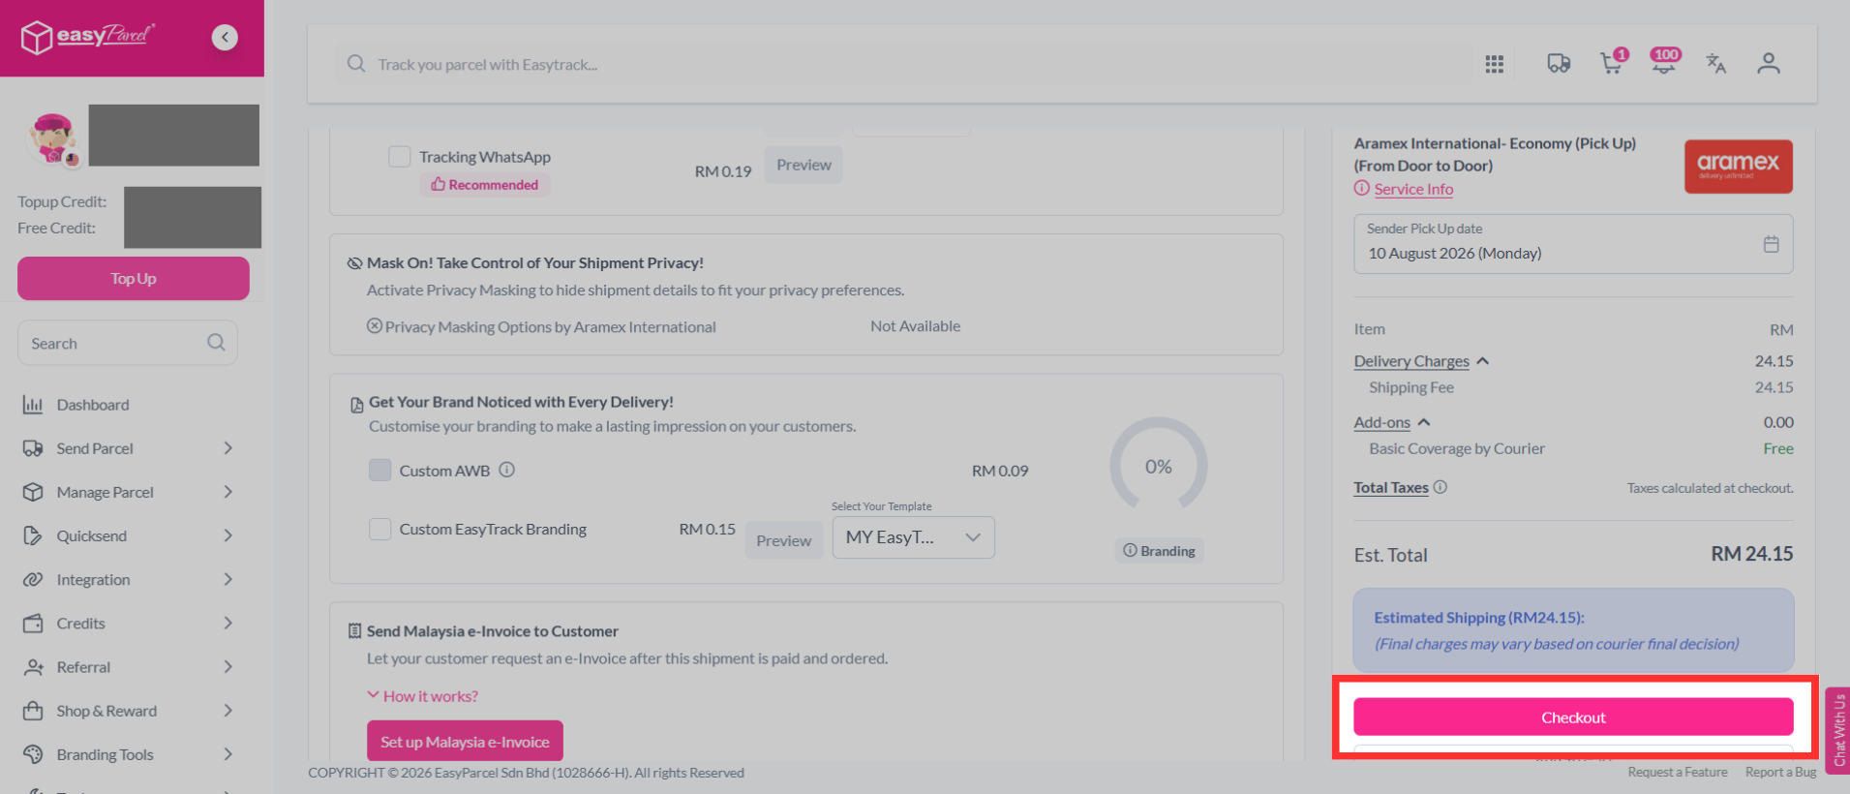Viewport: 1850px width, 794px height.
Task: Open the user profile icon
Action: click(1769, 64)
